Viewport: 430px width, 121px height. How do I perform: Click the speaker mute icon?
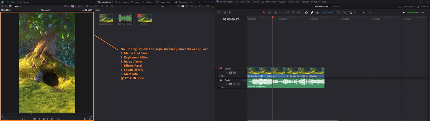[x=404, y=12]
